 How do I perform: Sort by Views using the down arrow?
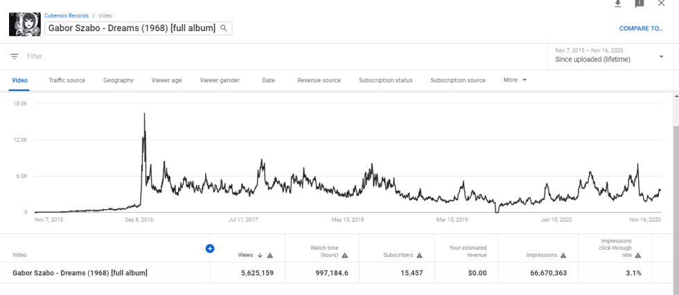tap(260, 256)
